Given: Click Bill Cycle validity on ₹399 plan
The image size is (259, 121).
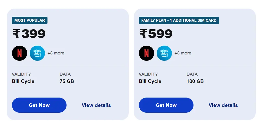Looking at the screenshot, I should tap(23, 81).
